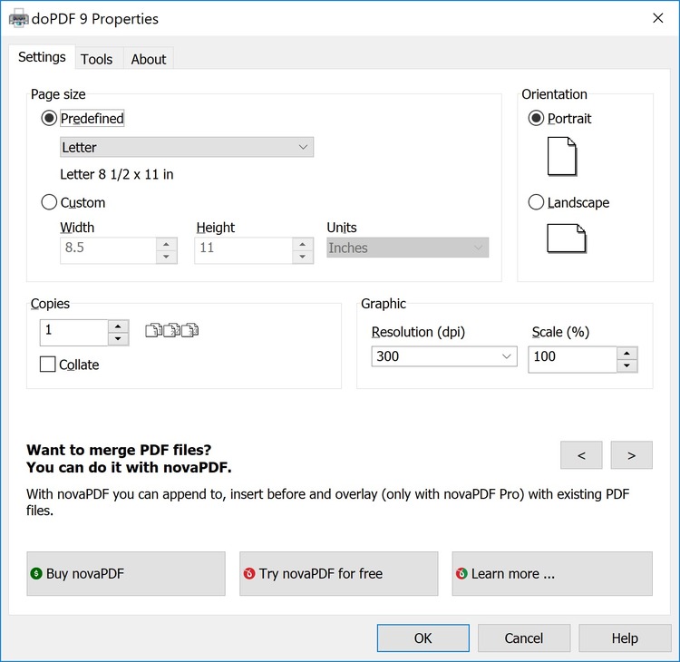Increase the Height value with up arrow

[x=303, y=244]
